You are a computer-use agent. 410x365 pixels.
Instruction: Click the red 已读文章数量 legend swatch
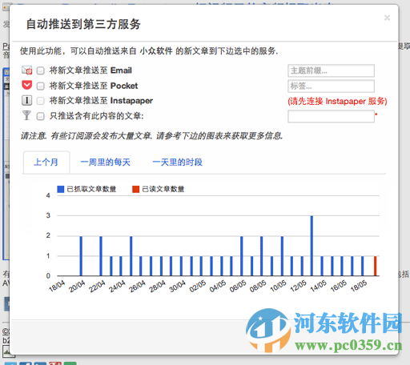tap(136, 189)
